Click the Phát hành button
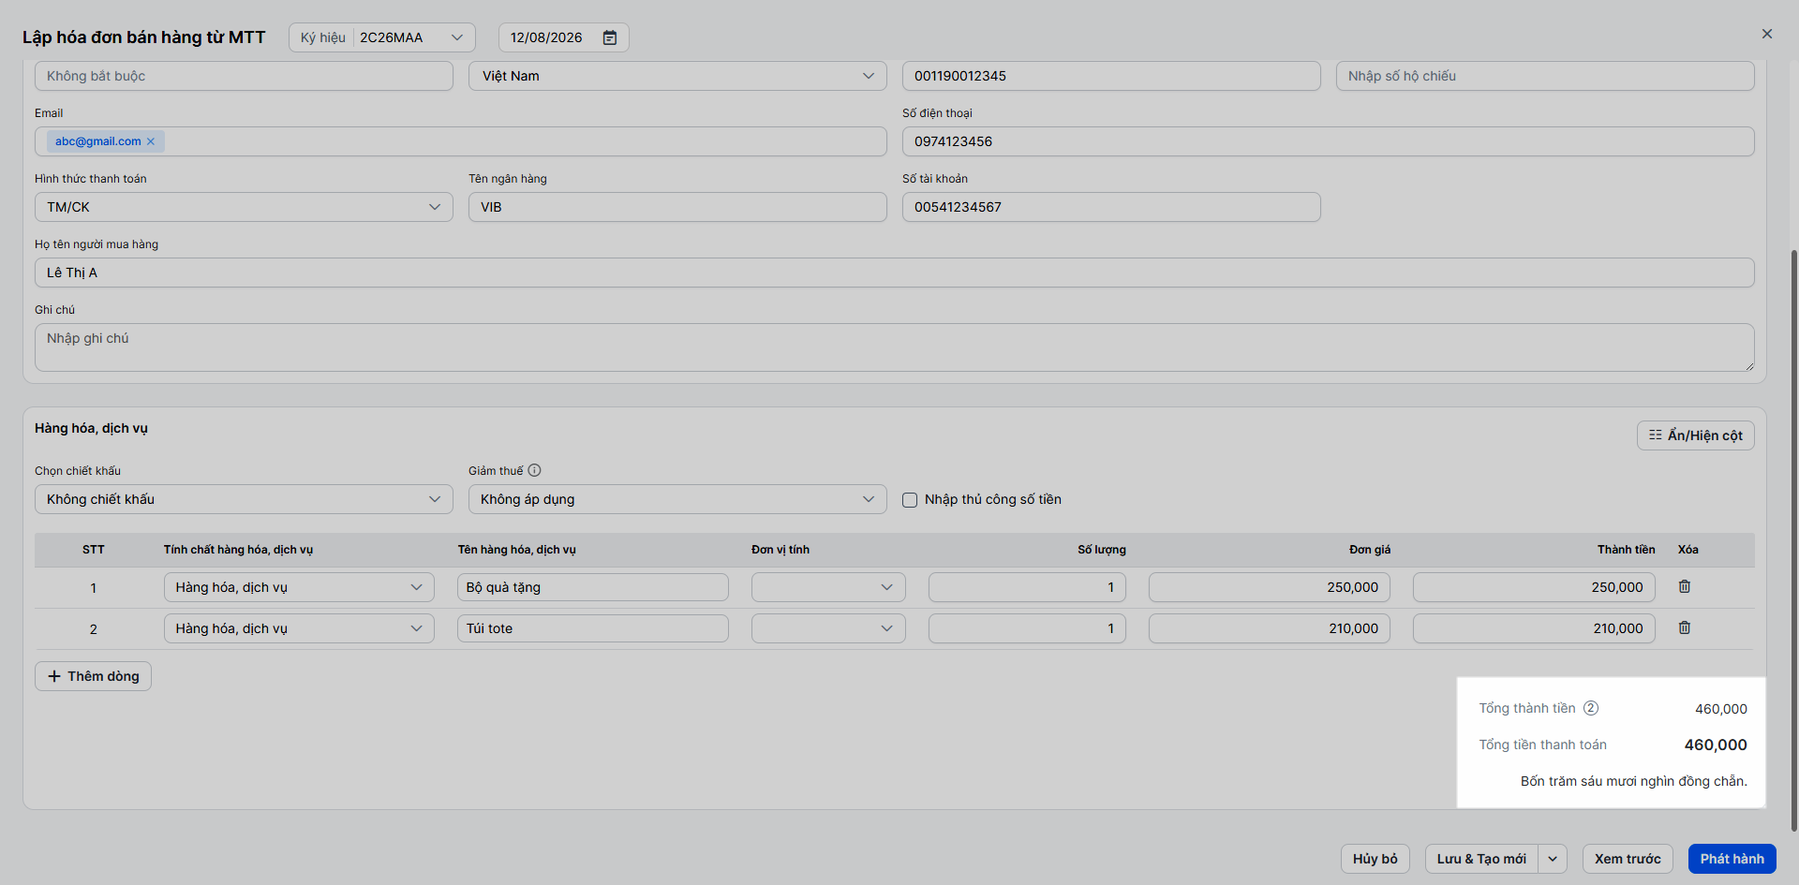This screenshot has height=885, width=1799. pyautogui.click(x=1732, y=859)
